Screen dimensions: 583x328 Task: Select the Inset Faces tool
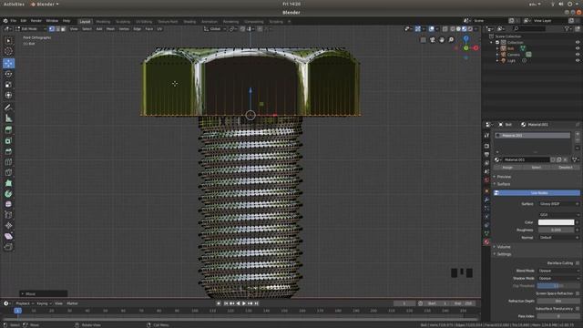coord(8,140)
